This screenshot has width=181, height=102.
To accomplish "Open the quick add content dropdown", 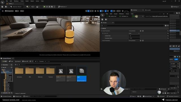I will point(28,7).
